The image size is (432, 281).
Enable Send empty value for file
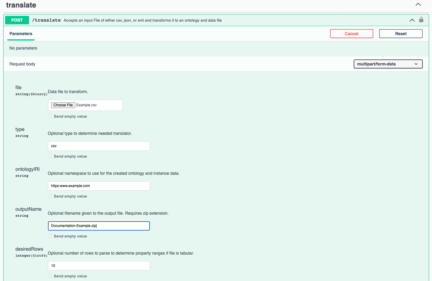50,116
